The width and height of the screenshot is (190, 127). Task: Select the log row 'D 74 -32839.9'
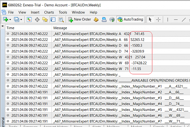98,51
